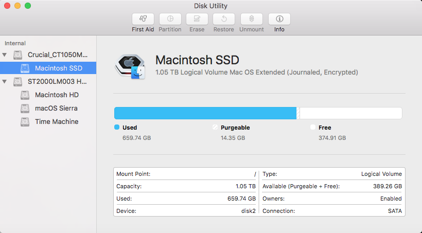Click the Macintosh HD volume icon

click(25, 95)
